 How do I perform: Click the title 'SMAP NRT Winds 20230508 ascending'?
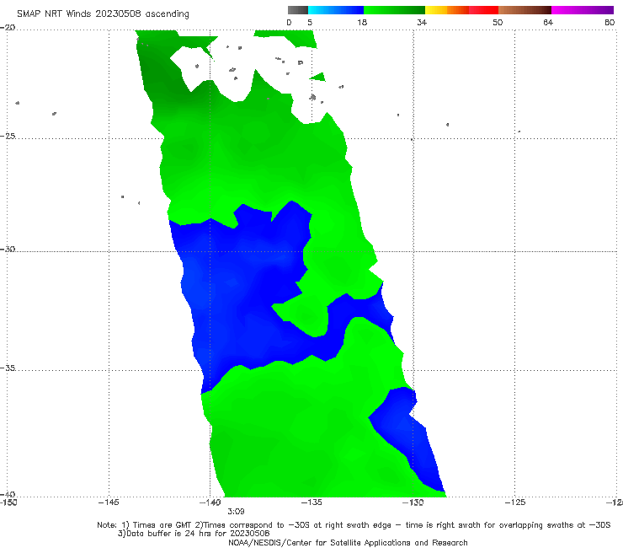pyautogui.click(x=103, y=13)
